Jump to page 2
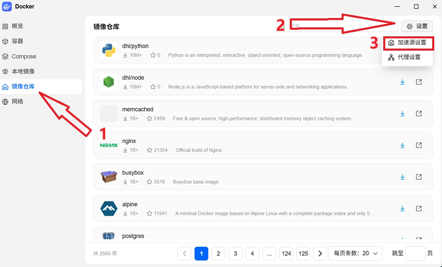 pos(218,254)
